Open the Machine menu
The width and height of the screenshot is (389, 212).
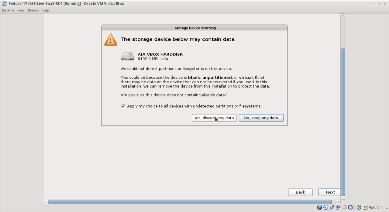[8, 10]
